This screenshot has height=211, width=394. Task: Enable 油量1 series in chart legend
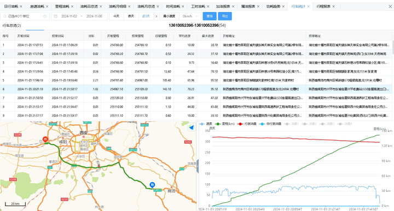coord(292,124)
